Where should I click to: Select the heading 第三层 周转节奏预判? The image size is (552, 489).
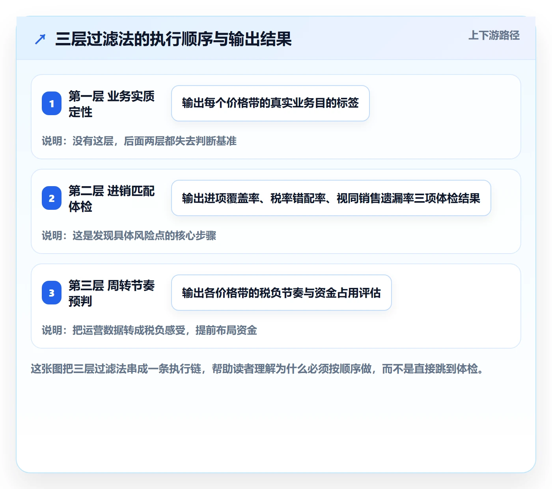[112, 293]
